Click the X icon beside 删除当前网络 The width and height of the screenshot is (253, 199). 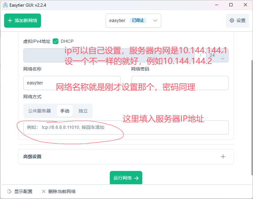coord(44,191)
